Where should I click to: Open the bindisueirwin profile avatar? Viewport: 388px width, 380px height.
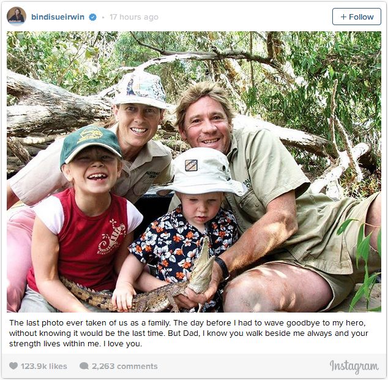tap(17, 17)
